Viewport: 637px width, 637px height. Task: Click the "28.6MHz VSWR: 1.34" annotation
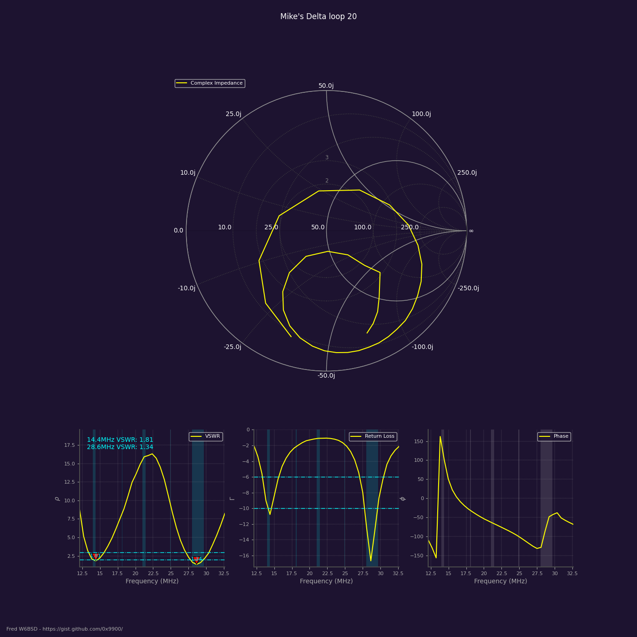[120, 447]
